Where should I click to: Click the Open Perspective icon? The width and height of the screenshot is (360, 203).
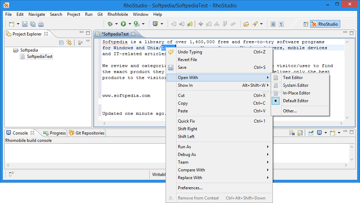point(306,24)
